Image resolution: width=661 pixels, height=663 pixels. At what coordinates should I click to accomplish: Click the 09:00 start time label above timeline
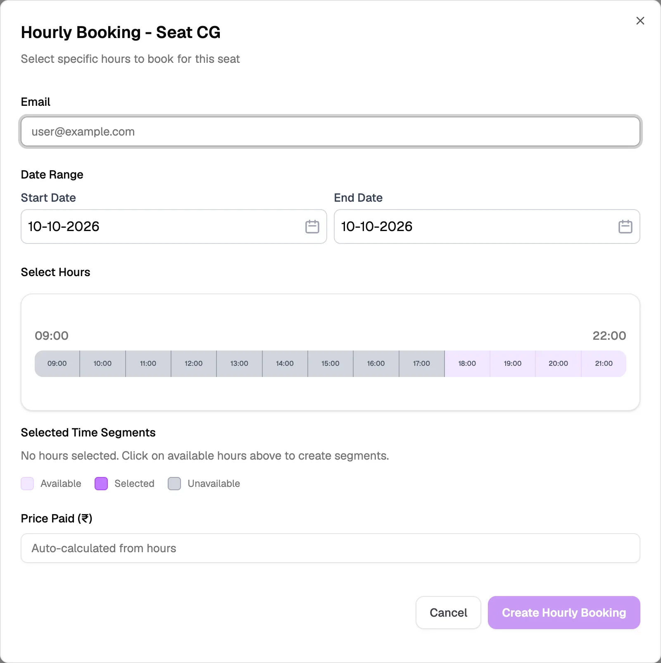click(x=52, y=336)
